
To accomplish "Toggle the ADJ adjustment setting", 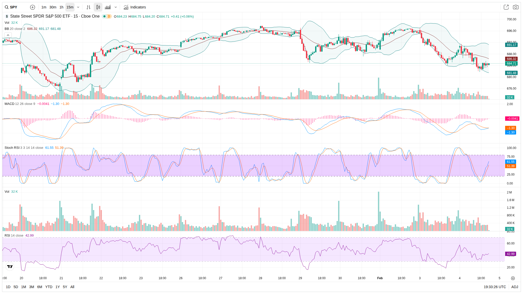I will [x=515, y=287].
